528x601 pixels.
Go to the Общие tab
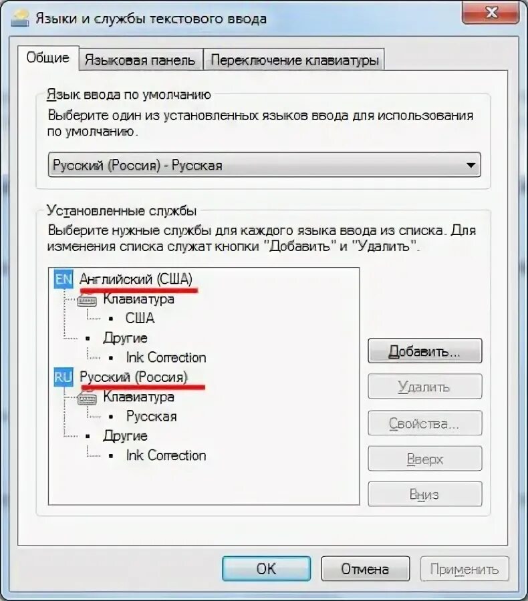[48, 58]
